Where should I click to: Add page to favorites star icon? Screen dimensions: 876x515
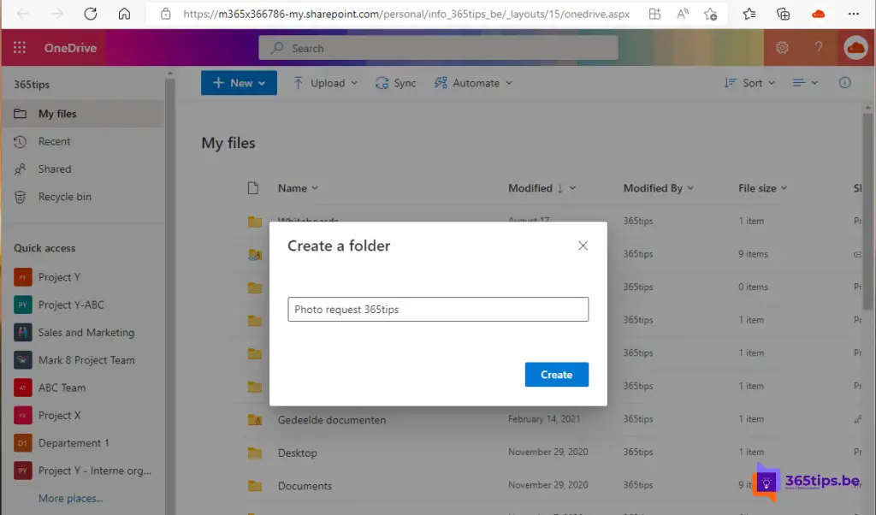(x=710, y=14)
